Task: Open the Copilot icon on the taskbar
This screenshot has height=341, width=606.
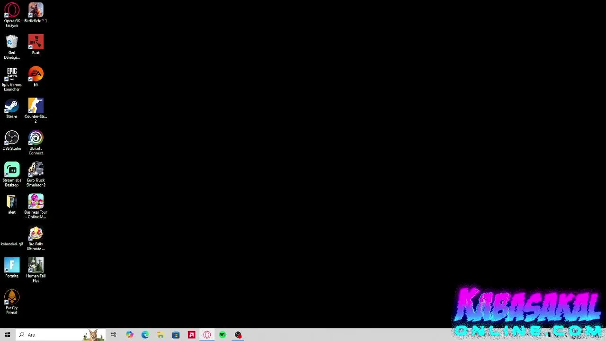Action: (129, 335)
